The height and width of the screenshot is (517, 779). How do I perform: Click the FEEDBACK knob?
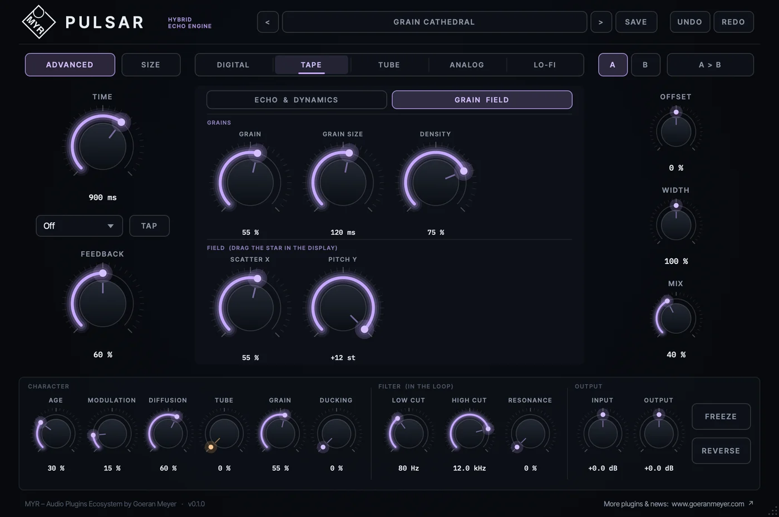pyautogui.click(x=102, y=304)
